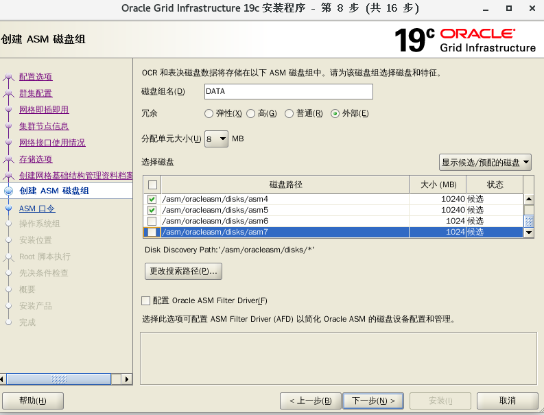Click the asm7 size cell 1024
544x415 pixels.
pyautogui.click(x=438, y=232)
